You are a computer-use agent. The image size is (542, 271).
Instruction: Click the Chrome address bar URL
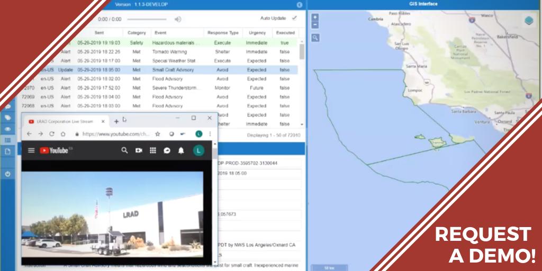(116, 134)
